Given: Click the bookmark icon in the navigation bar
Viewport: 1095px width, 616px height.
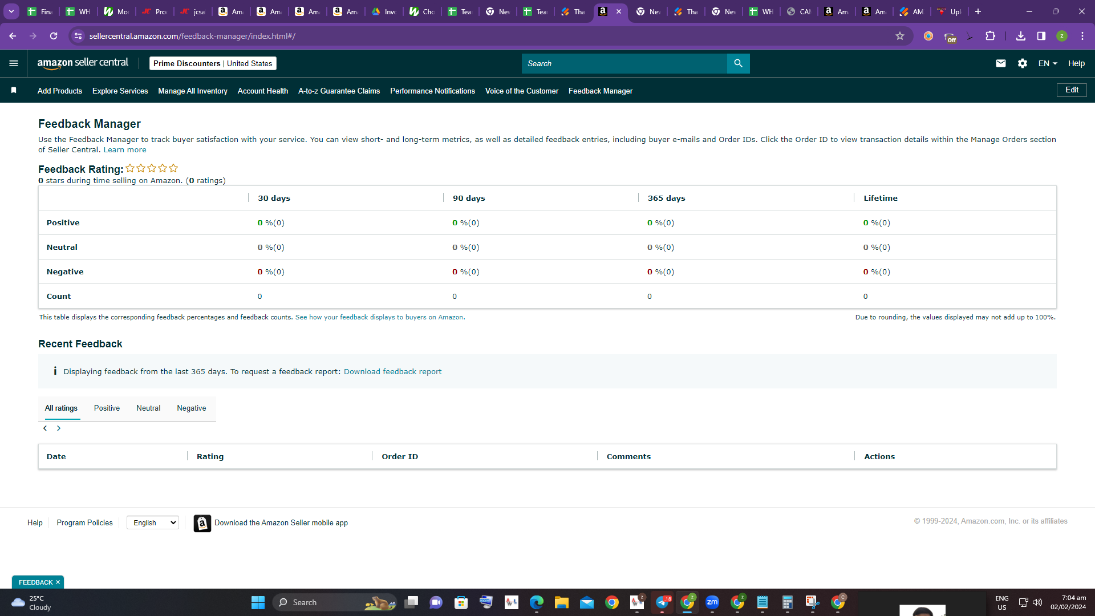Looking at the screenshot, I should 14,90.
